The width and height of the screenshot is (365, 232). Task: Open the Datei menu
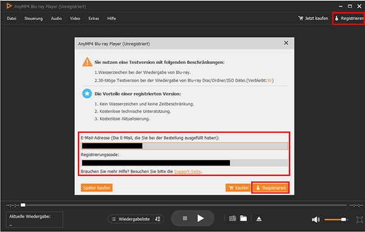(x=12, y=18)
